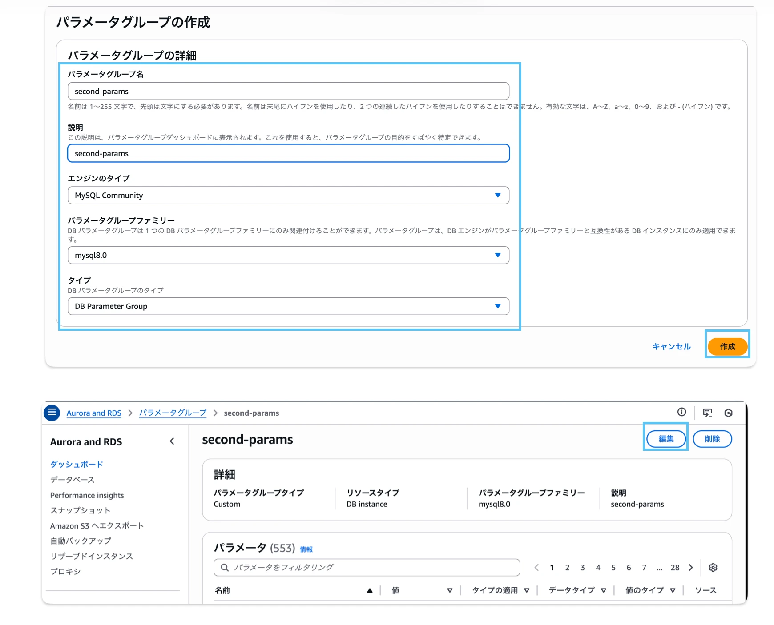Image resolution: width=774 pixels, height=625 pixels.
Task: Click the info circle icon in header
Action: tap(681, 412)
